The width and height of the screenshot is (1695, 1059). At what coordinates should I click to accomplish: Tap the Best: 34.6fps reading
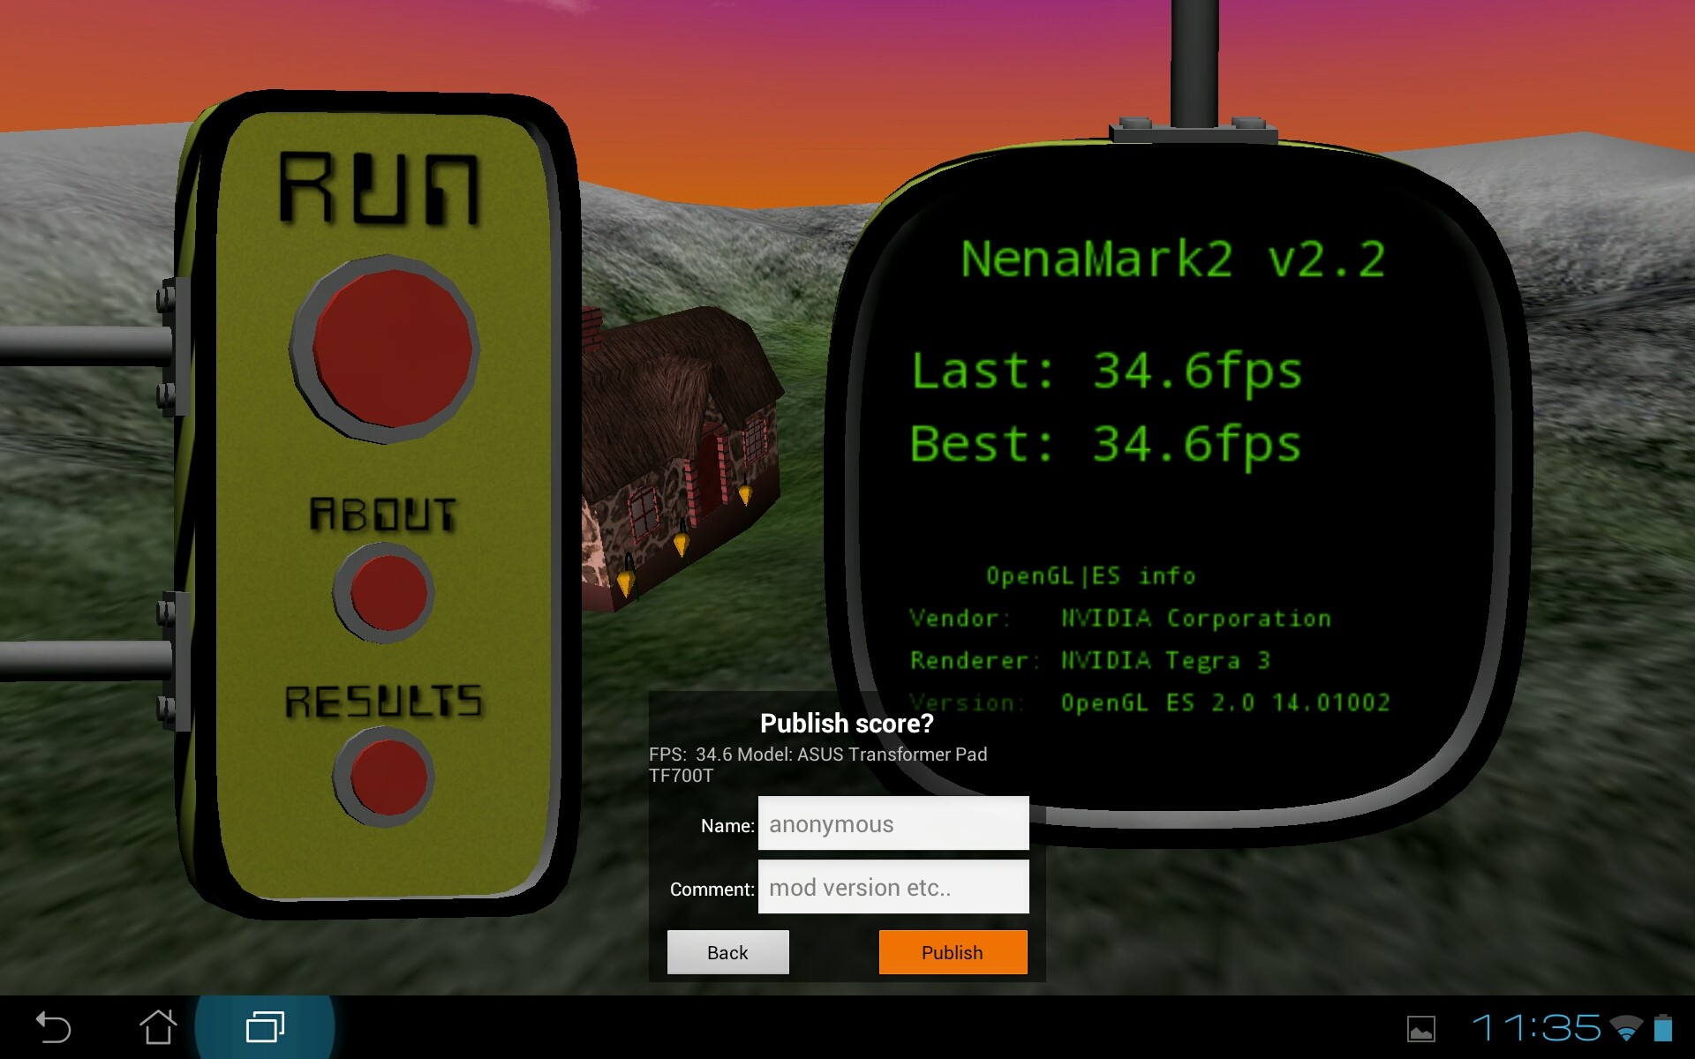pos(1107,445)
